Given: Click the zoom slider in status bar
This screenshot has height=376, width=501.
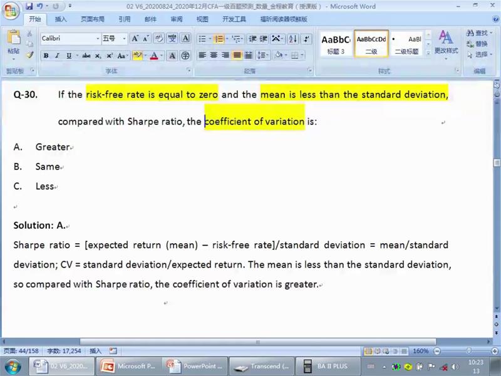Looking at the screenshot, I should [468, 351].
